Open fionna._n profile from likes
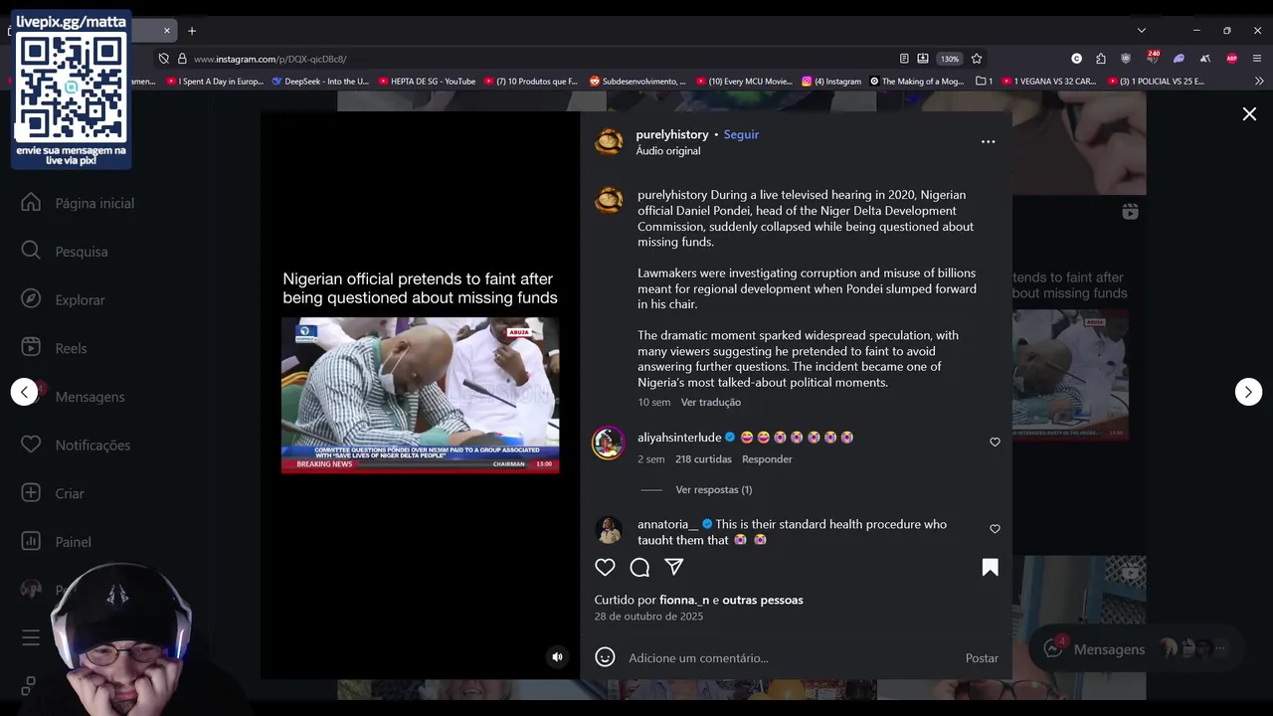This screenshot has height=716, width=1273. coord(684,600)
